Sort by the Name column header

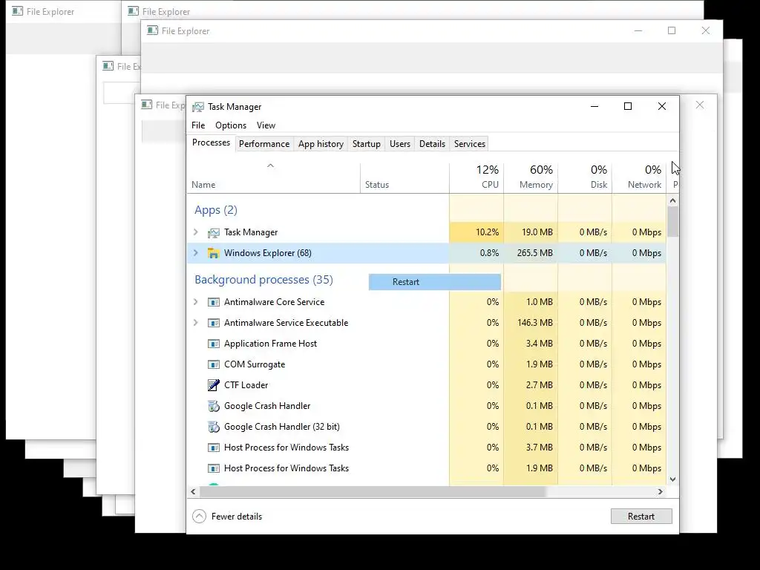tap(273, 177)
